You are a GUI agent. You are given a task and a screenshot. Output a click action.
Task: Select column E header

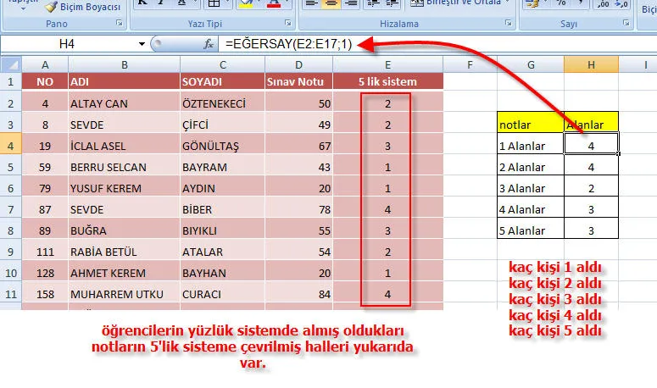tap(387, 64)
